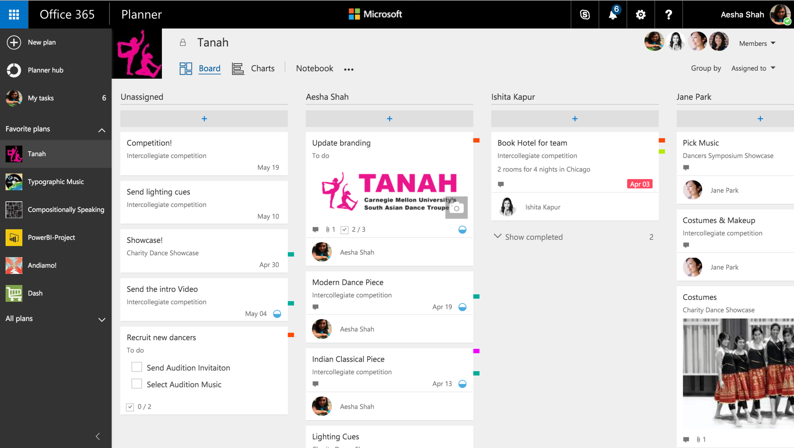Check Send Audition Invitaiton checkbox

[x=137, y=367]
